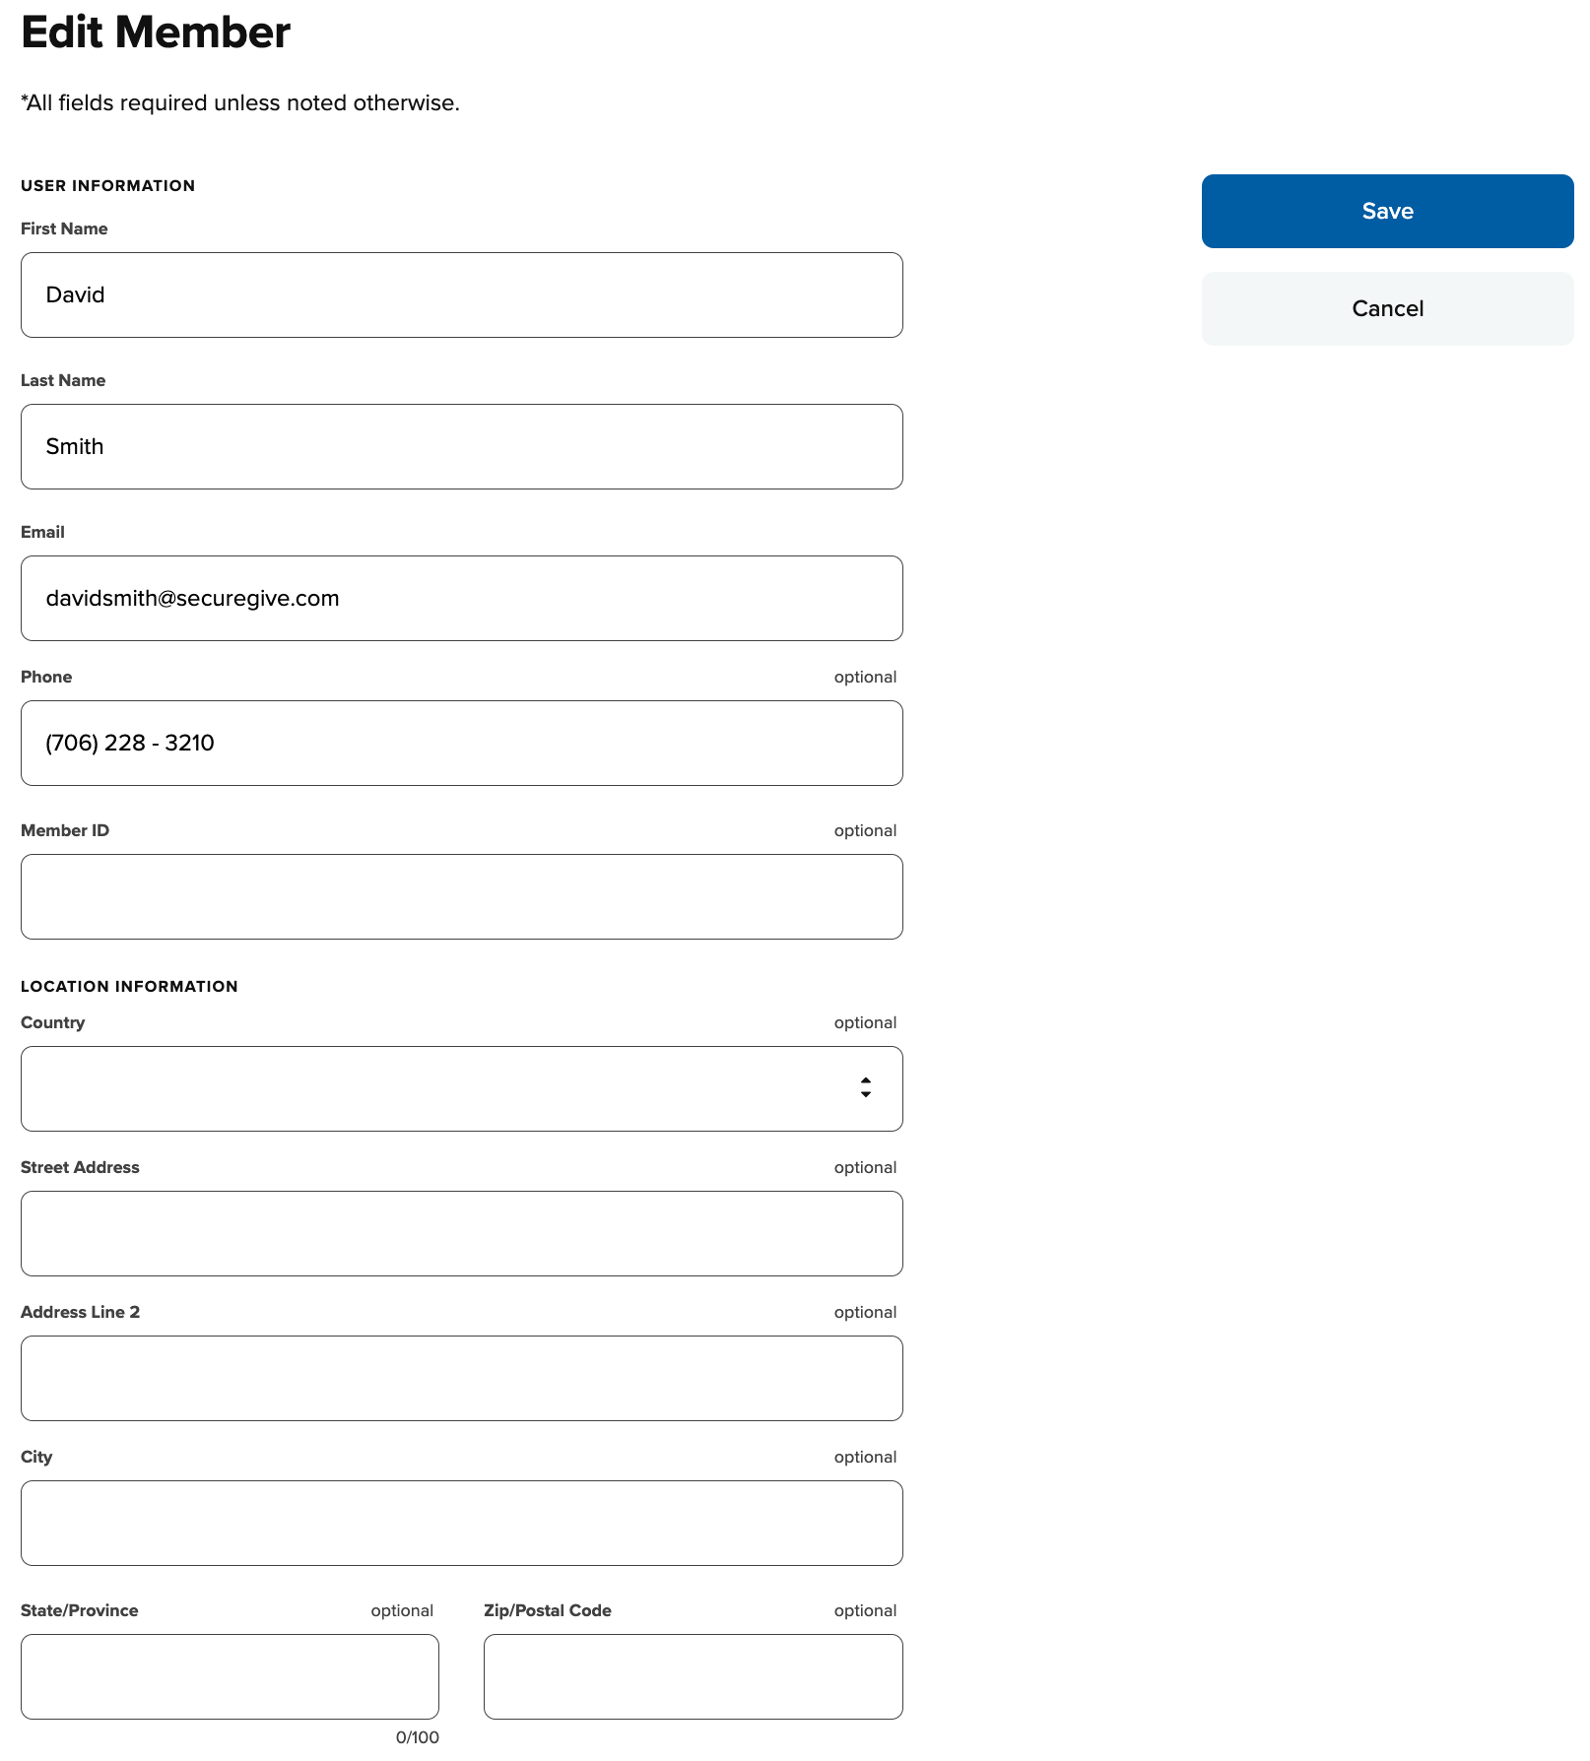Click the Email field label
This screenshot has width=1590, height=1761.
tap(42, 532)
